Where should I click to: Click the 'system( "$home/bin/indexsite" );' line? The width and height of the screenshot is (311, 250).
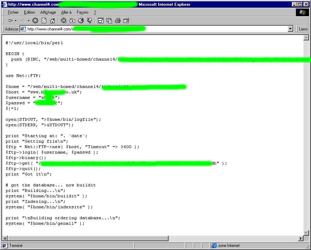49,207
